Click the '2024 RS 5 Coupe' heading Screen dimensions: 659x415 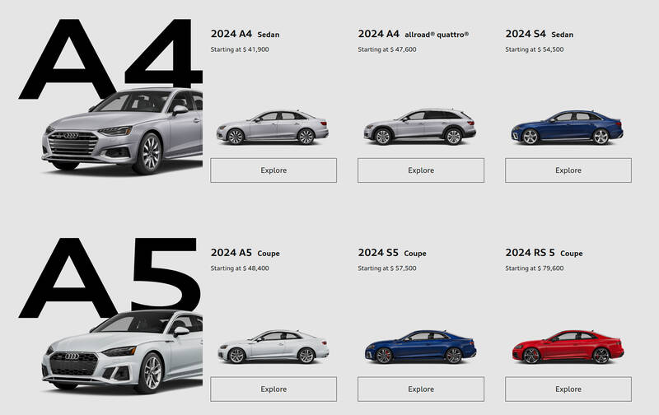point(544,253)
